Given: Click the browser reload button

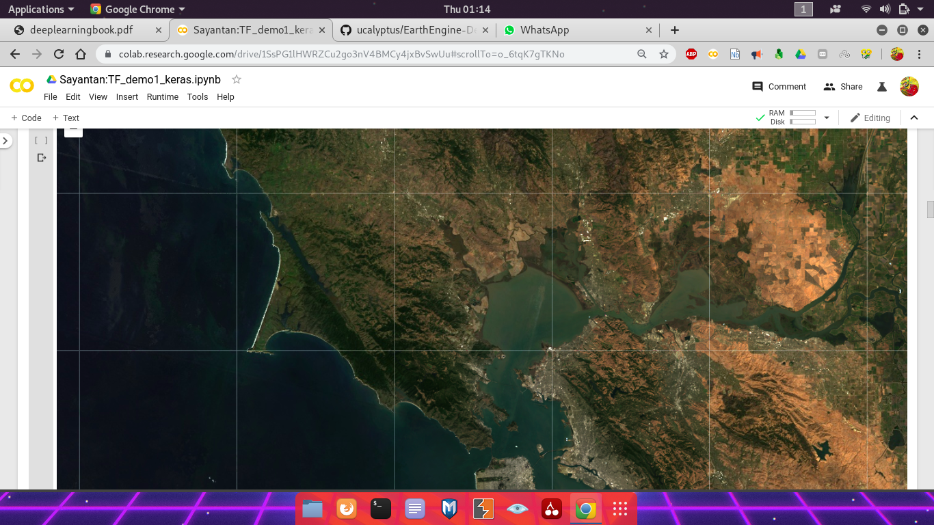Looking at the screenshot, I should coord(59,54).
